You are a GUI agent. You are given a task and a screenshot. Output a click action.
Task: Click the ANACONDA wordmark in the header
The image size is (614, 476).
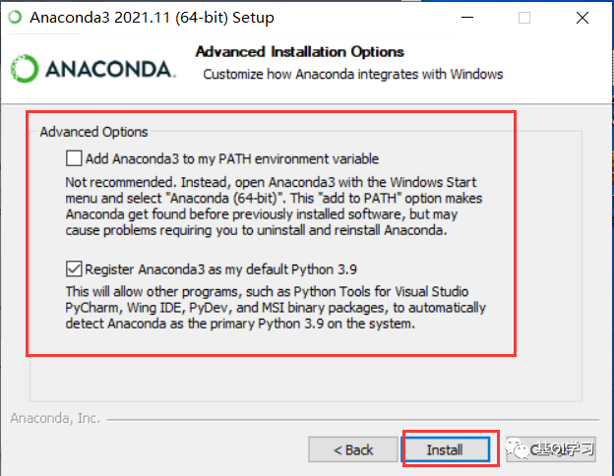pos(110,70)
